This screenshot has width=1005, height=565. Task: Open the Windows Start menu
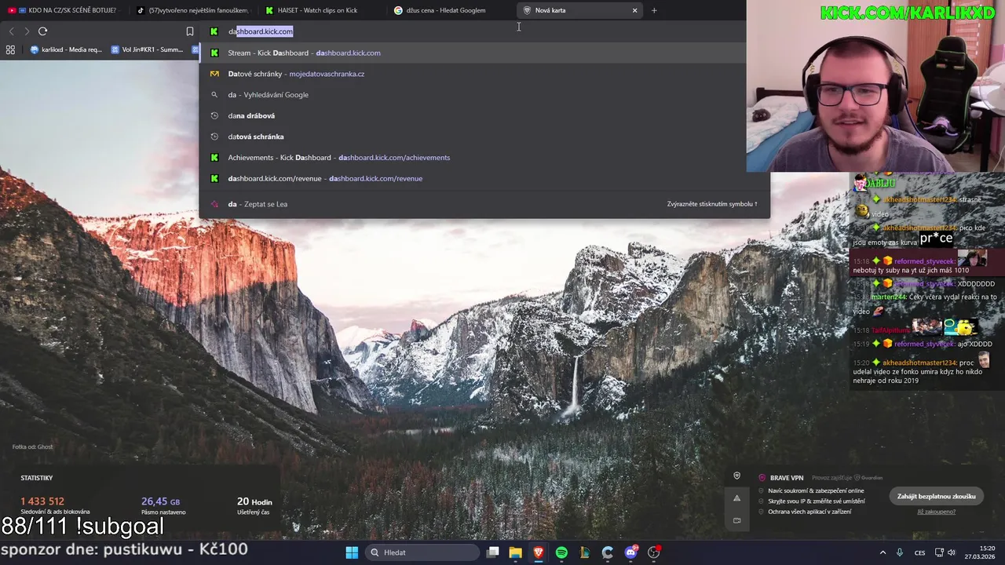352,552
